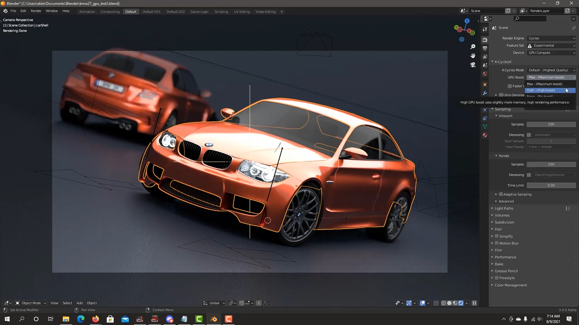The width and height of the screenshot is (579, 325).
Task: Select wireframe viewport shading icon
Action: pos(443,303)
